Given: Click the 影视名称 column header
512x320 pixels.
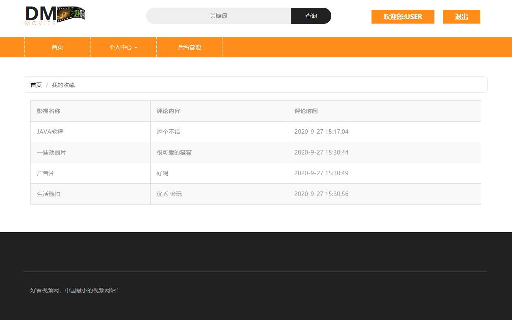Looking at the screenshot, I should click(48, 111).
